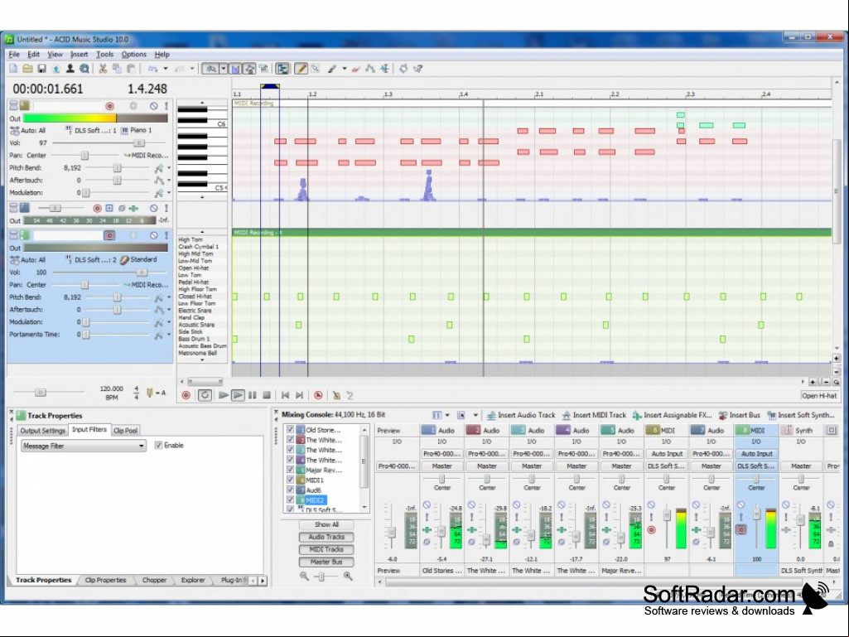
Task: Click the 120.000 BPM tempo value
Action: pyautogui.click(x=112, y=389)
